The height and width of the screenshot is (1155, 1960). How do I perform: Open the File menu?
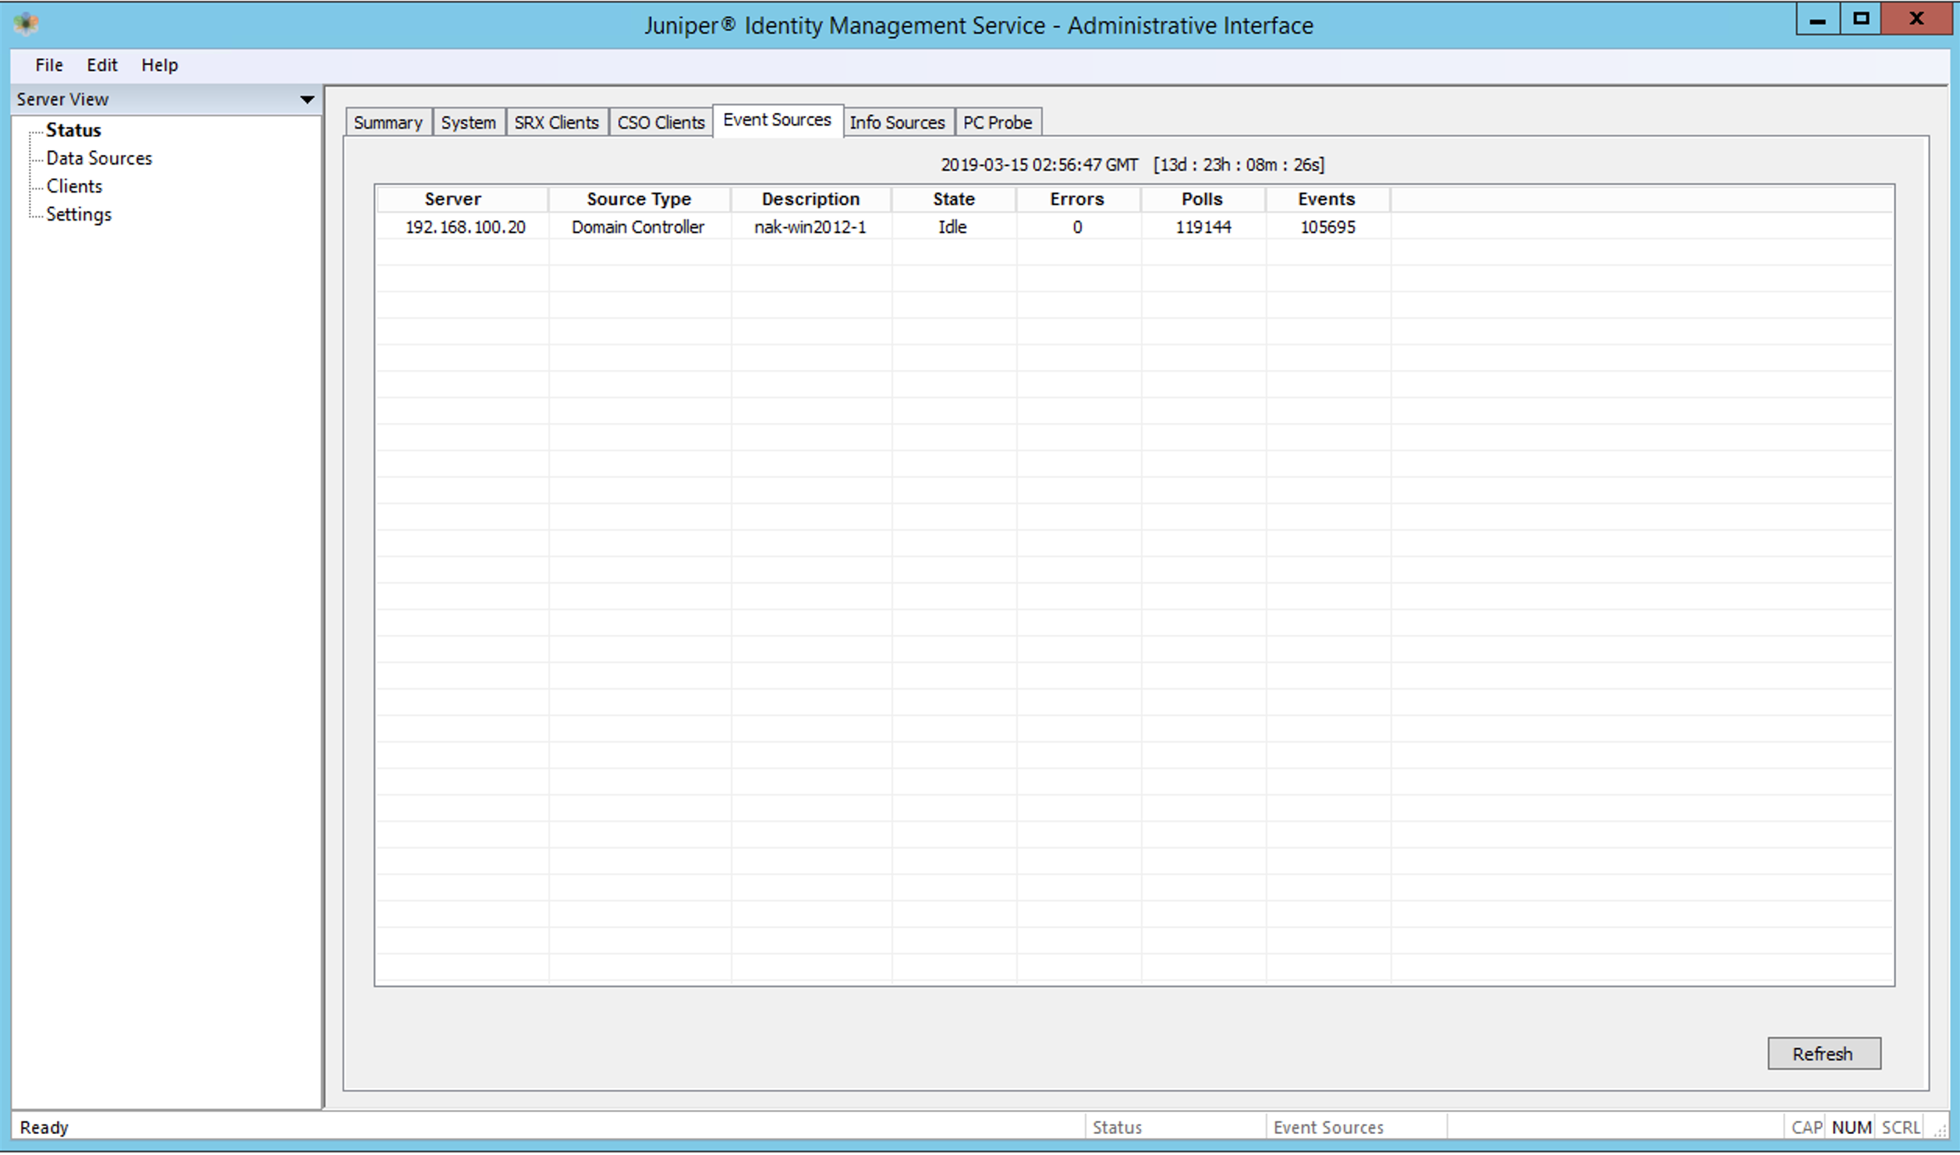click(x=49, y=65)
